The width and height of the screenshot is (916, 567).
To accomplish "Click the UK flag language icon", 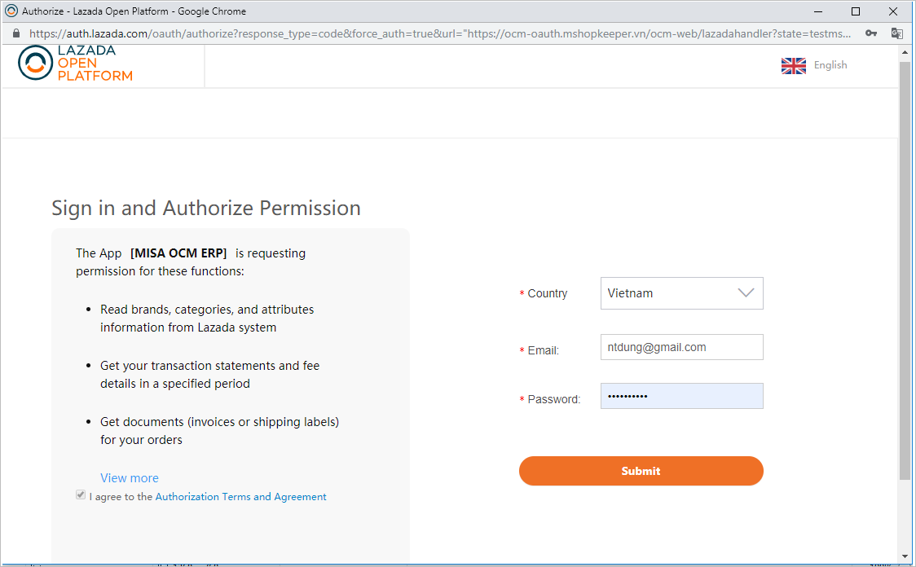I will click(793, 66).
